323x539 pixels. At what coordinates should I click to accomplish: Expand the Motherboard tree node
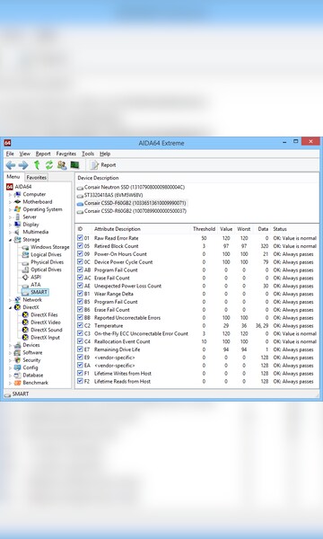click(x=10, y=202)
